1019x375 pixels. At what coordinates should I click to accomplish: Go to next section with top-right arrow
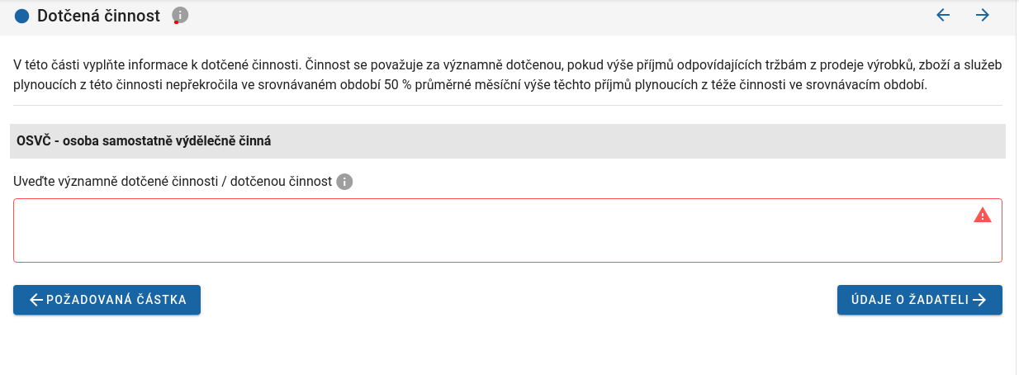tap(982, 15)
